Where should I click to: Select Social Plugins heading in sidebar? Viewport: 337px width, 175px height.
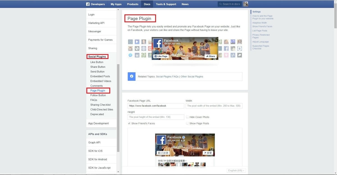click(97, 57)
